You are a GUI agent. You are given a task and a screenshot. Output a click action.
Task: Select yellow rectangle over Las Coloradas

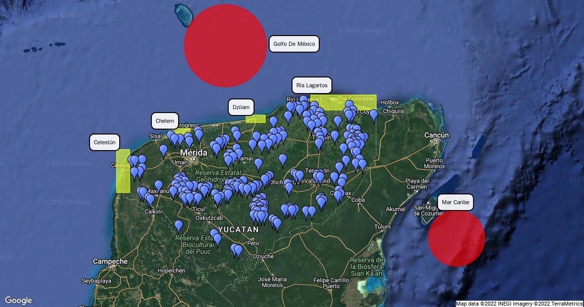point(343,102)
